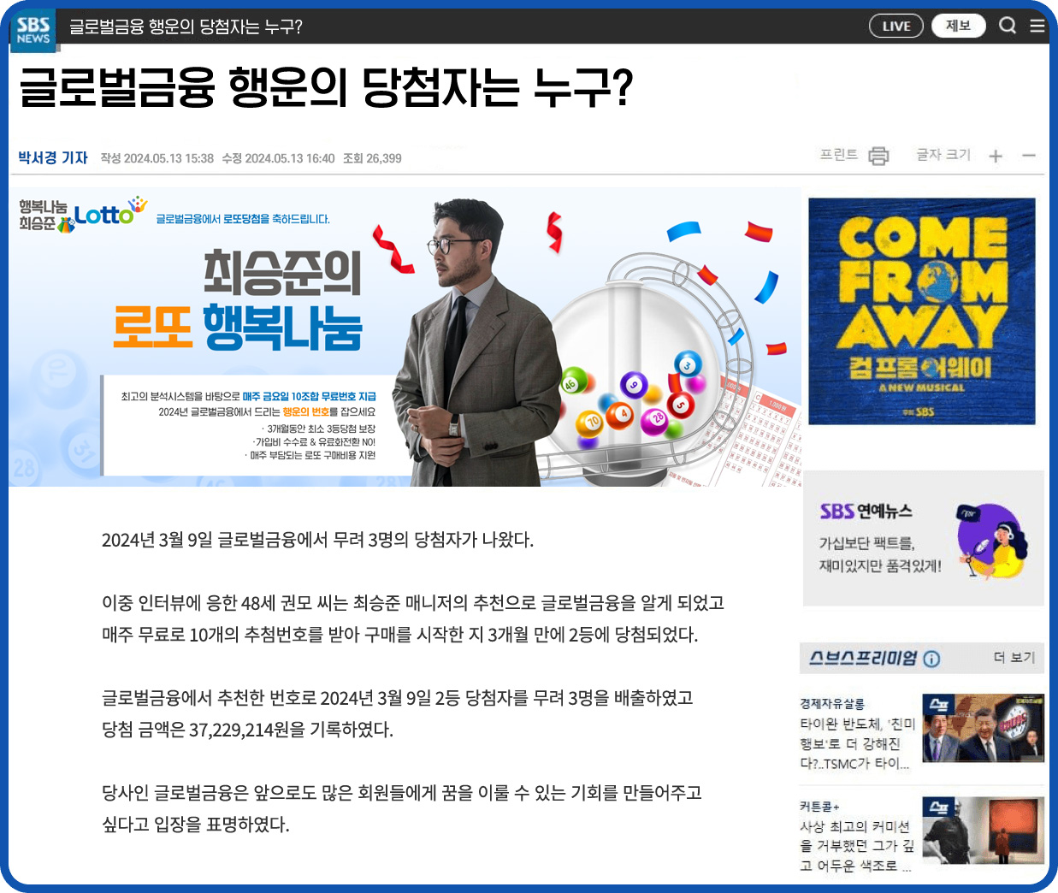Click the 조회 26,399 view count

(x=372, y=158)
